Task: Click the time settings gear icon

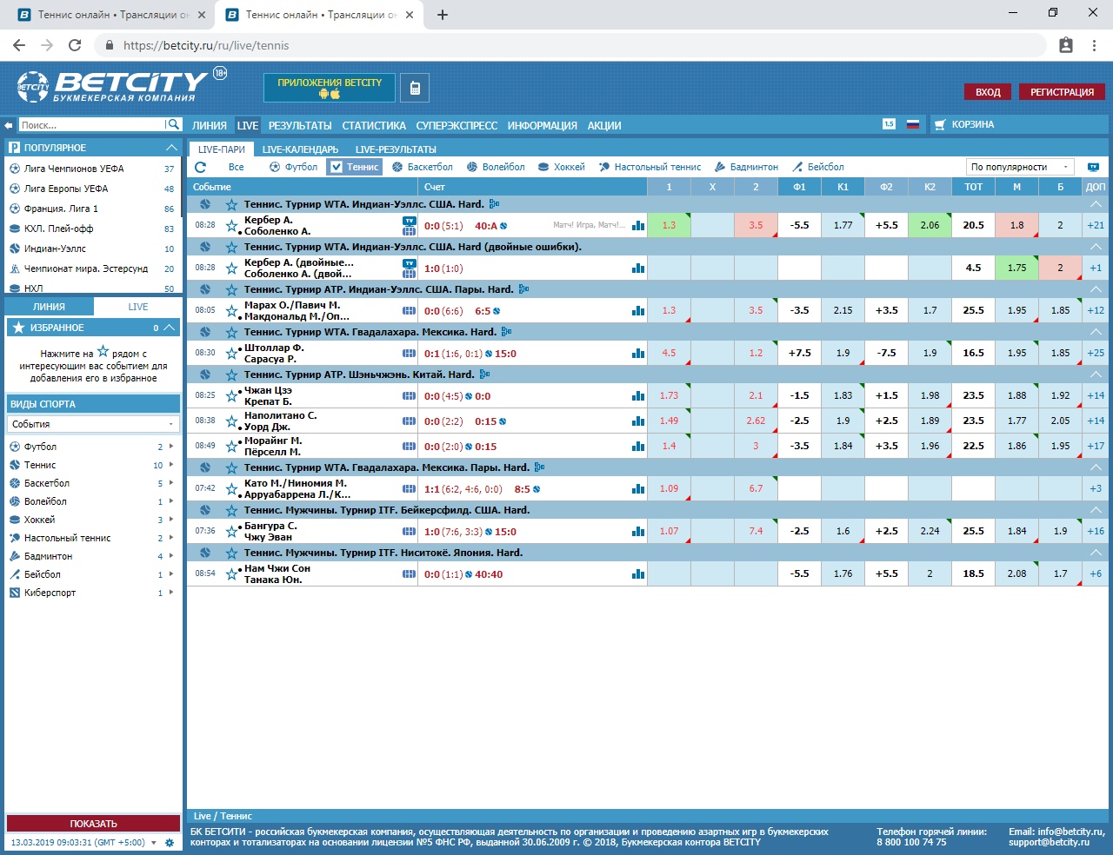Action: tap(170, 843)
